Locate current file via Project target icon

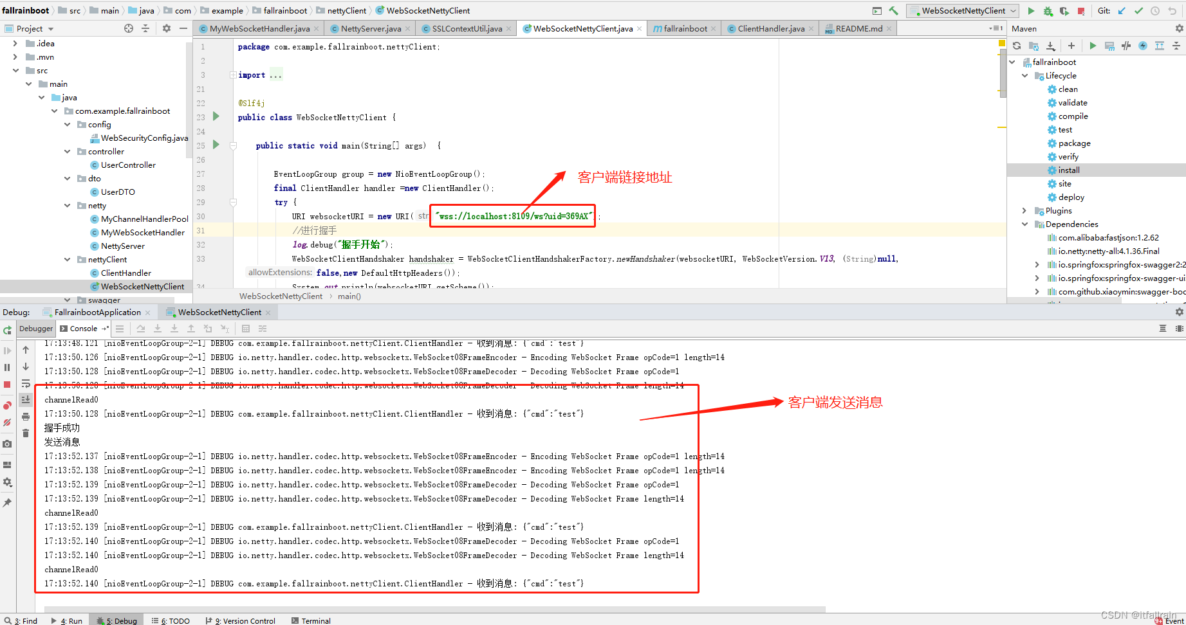[x=129, y=28]
